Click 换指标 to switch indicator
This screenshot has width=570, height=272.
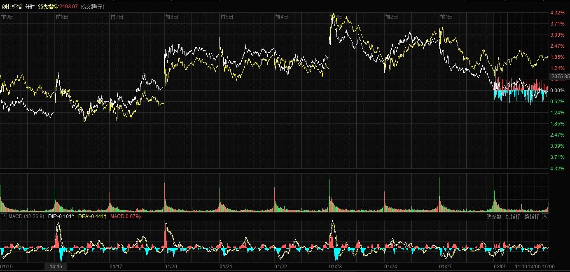(x=532, y=216)
